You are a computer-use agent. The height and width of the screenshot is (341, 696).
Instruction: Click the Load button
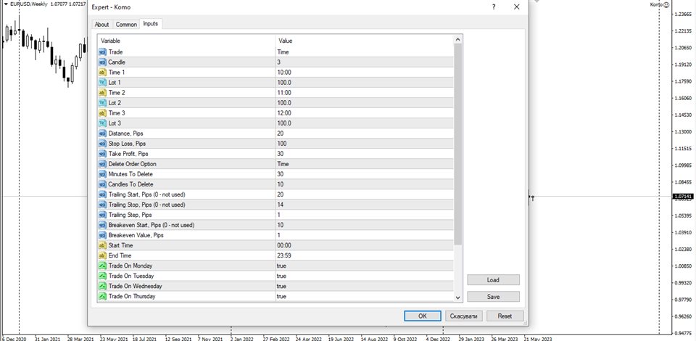tap(493, 280)
